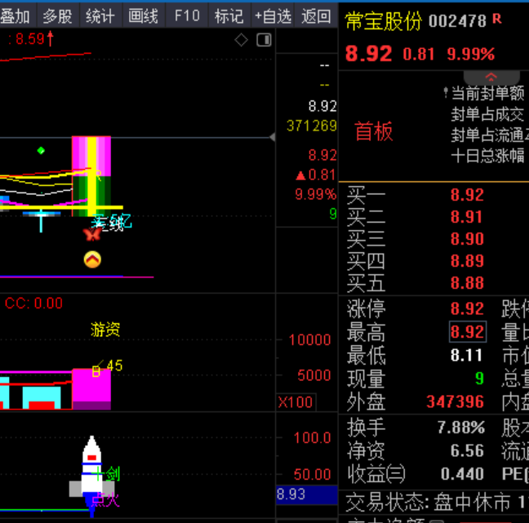Collapse info panel with red chevron
Image resolution: width=529 pixels, height=523 pixels.
(491, 78)
